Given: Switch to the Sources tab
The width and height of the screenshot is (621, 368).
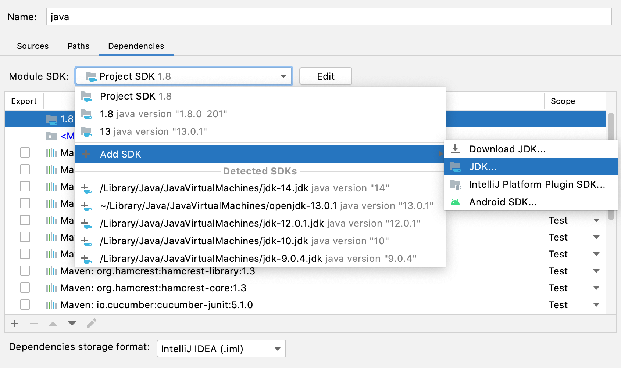Looking at the screenshot, I should 32,46.
